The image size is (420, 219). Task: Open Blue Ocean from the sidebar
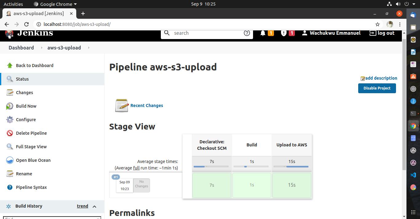[10, 160]
